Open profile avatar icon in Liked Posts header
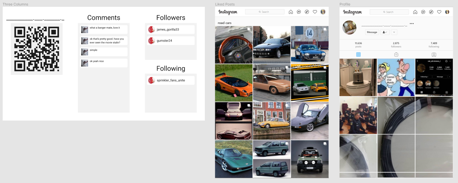Image resolution: width=458 pixels, height=183 pixels. click(x=323, y=12)
